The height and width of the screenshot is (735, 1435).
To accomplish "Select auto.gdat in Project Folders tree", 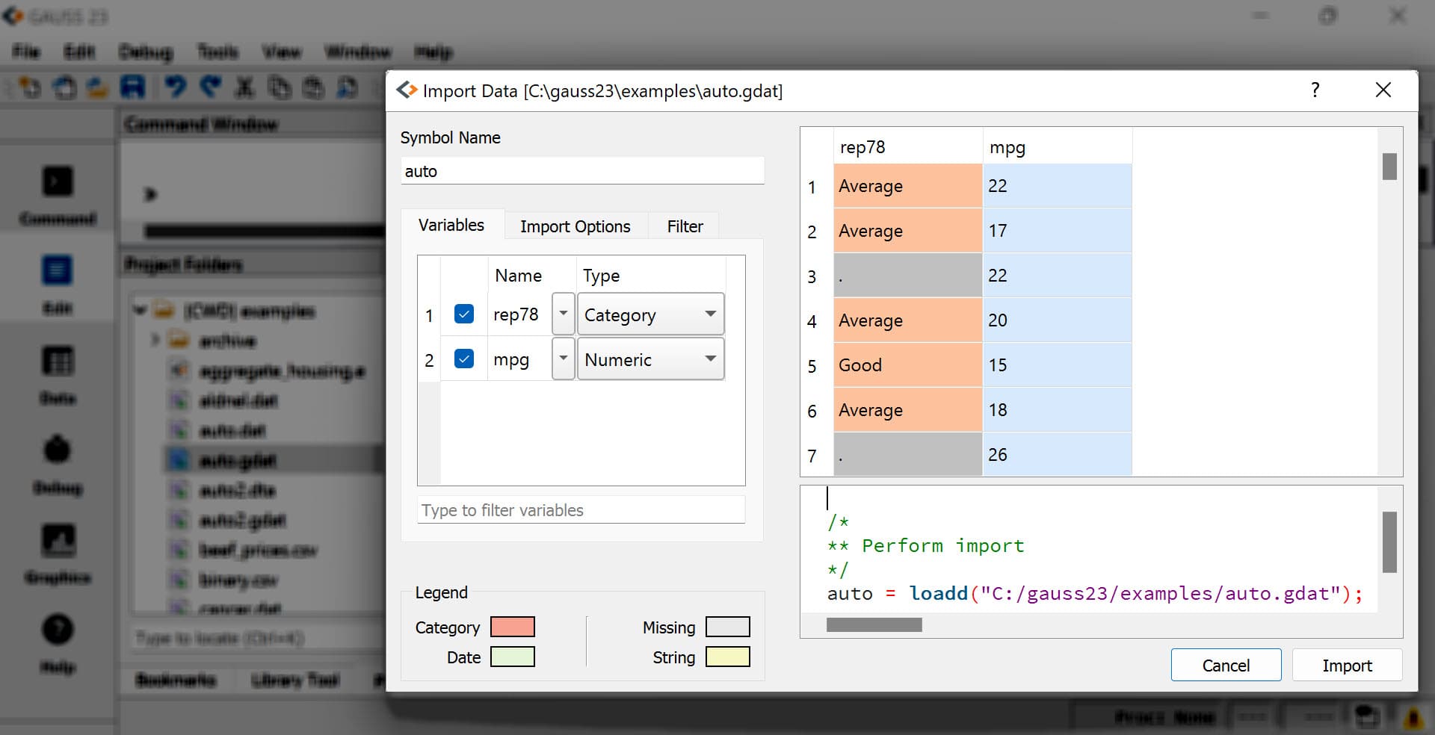I will pos(238,460).
